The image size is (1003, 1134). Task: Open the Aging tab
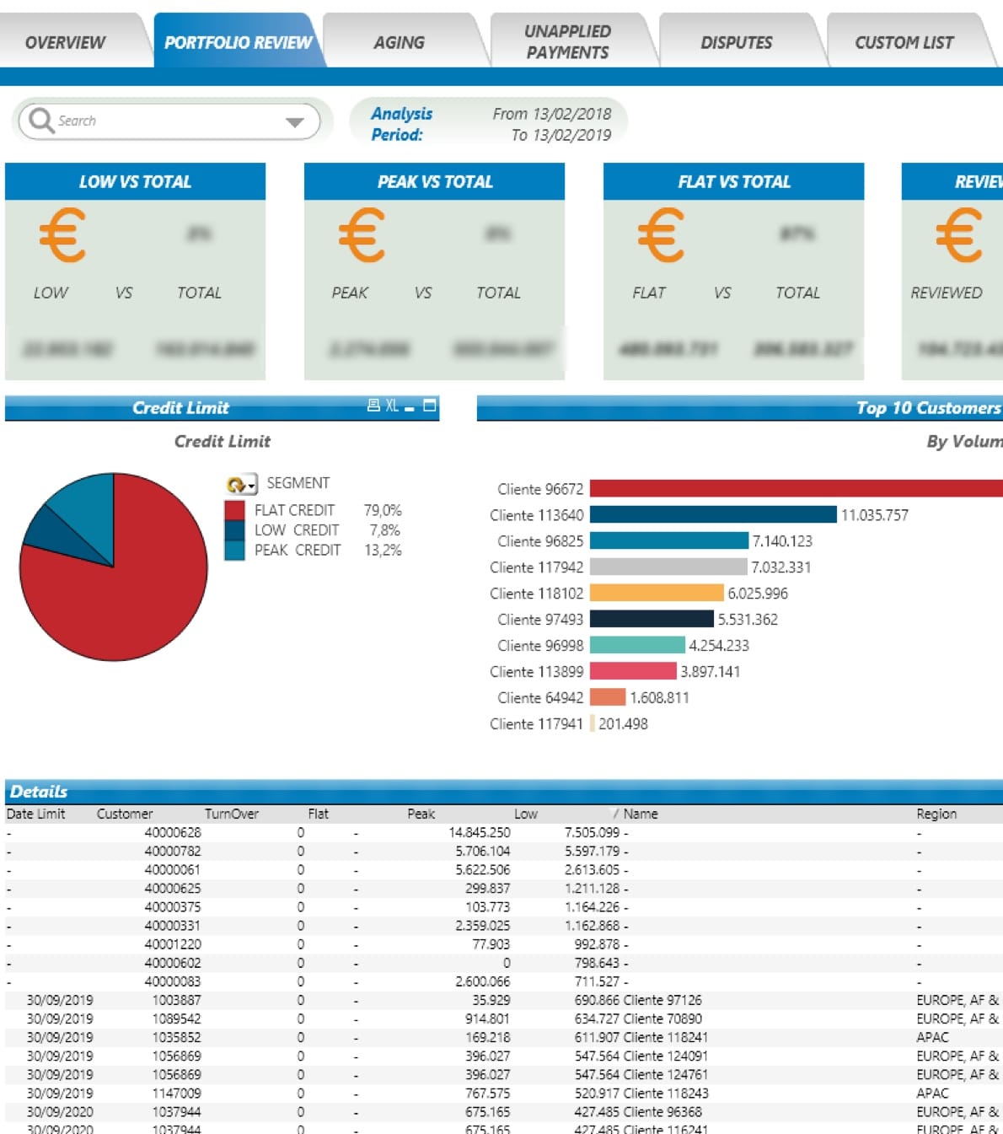click(399, 42)
